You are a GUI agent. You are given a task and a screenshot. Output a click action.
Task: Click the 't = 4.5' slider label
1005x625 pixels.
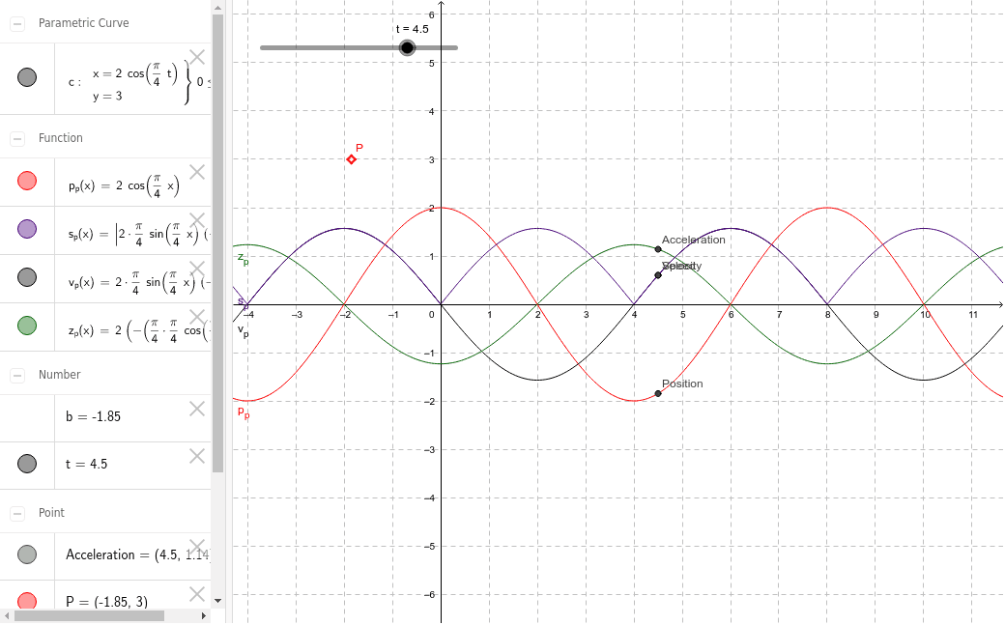click(412, 29)
